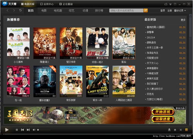
Task: Open the 电影 tab
Action: tap(44, 10)
